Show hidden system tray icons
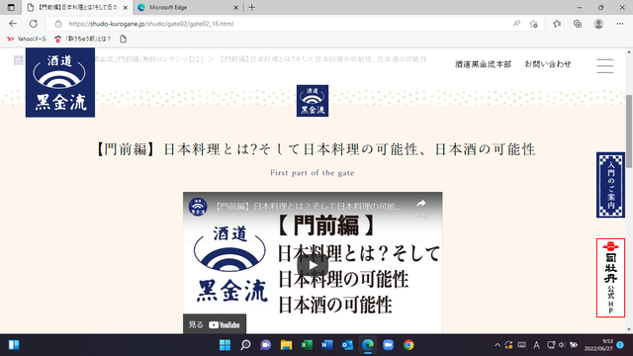 tap(497, 345)
